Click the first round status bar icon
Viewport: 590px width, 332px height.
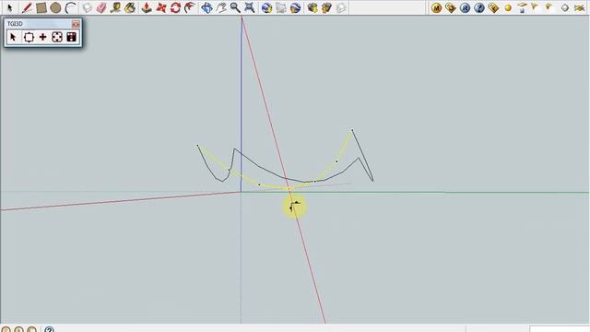[x=6, y=330]
